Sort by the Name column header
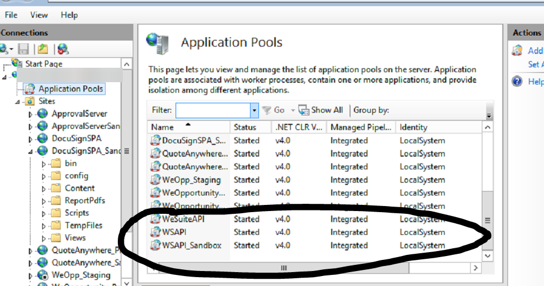Viewport: 544px width, 286px height. coord(188,127)
